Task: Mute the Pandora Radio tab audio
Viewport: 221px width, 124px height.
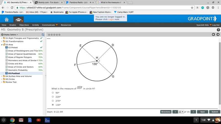Action: 91,2
